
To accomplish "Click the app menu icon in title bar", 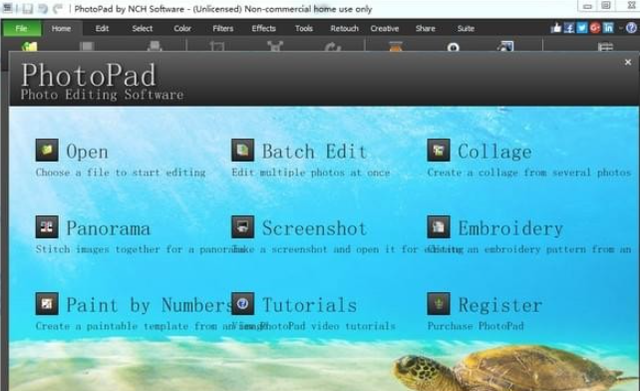I will click(x=7, y=8).
